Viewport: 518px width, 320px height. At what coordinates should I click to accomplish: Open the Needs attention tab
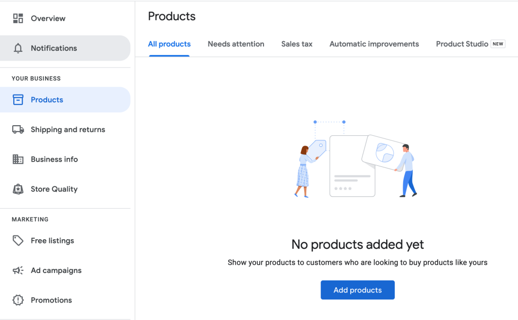pos(236,44)
